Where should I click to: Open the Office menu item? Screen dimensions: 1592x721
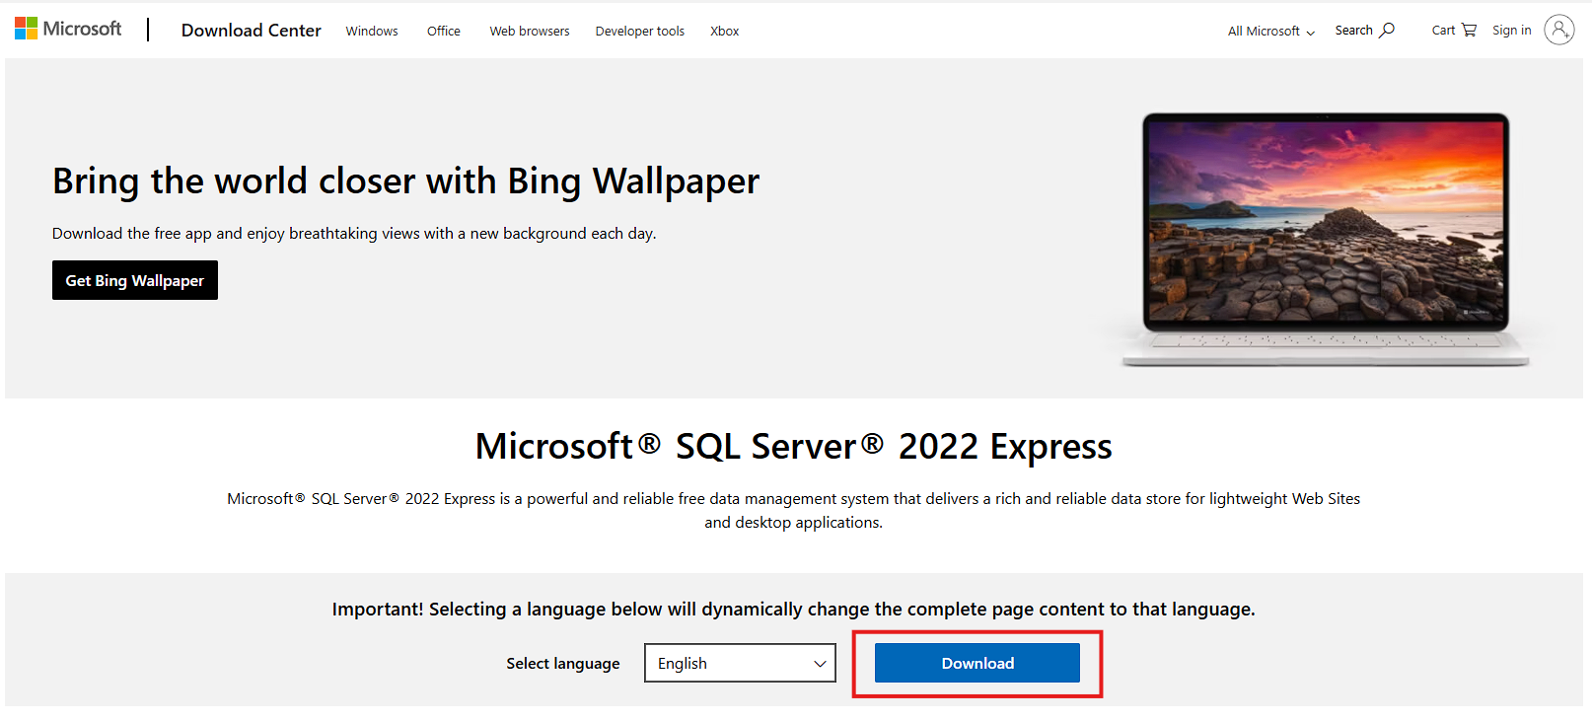pyautogui.click(x=444, y=32)
